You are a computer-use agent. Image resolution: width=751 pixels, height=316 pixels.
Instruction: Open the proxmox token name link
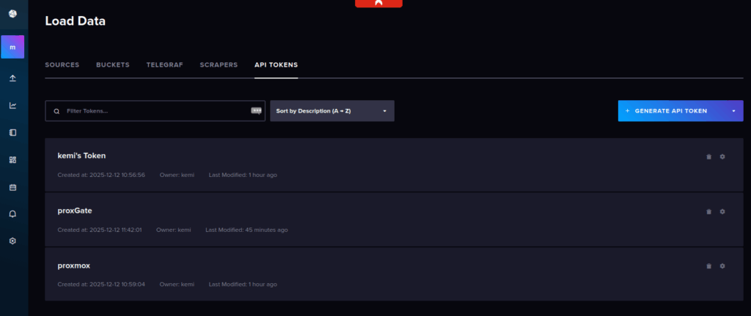point(73,266)
